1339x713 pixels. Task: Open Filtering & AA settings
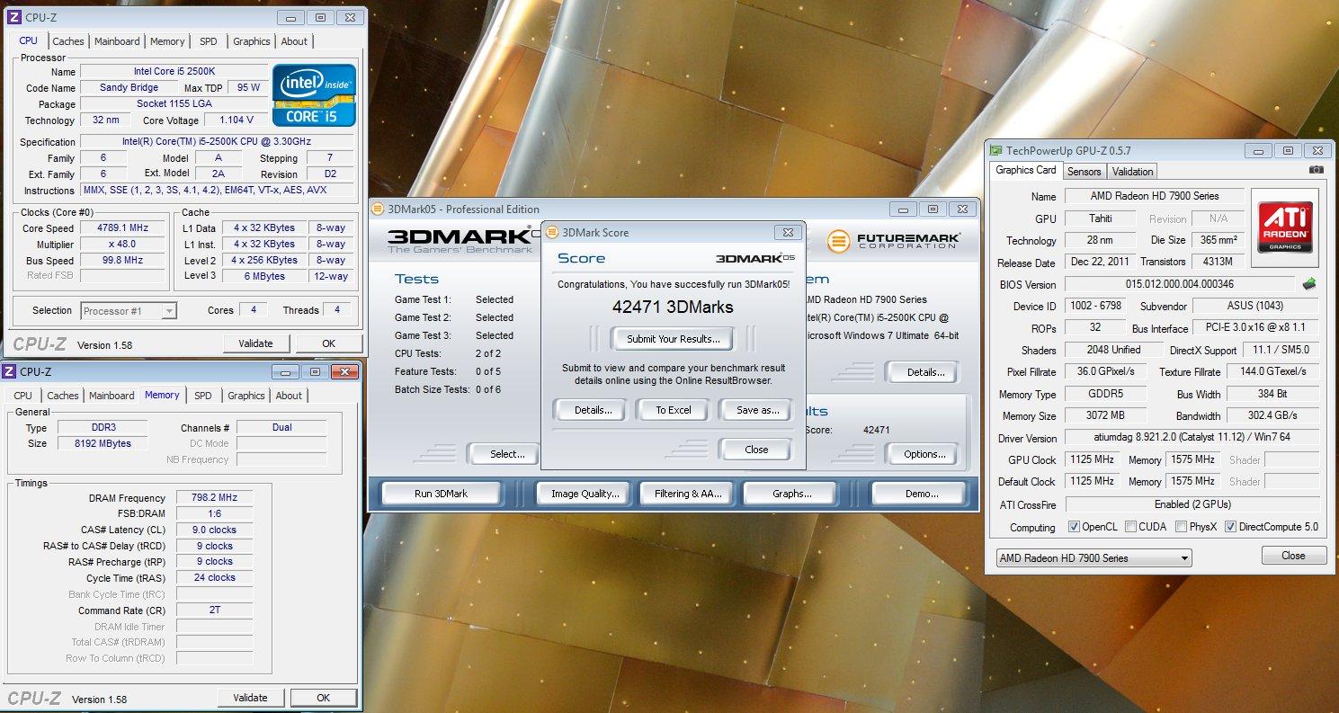pyautogui.click(x=687, y=494)
